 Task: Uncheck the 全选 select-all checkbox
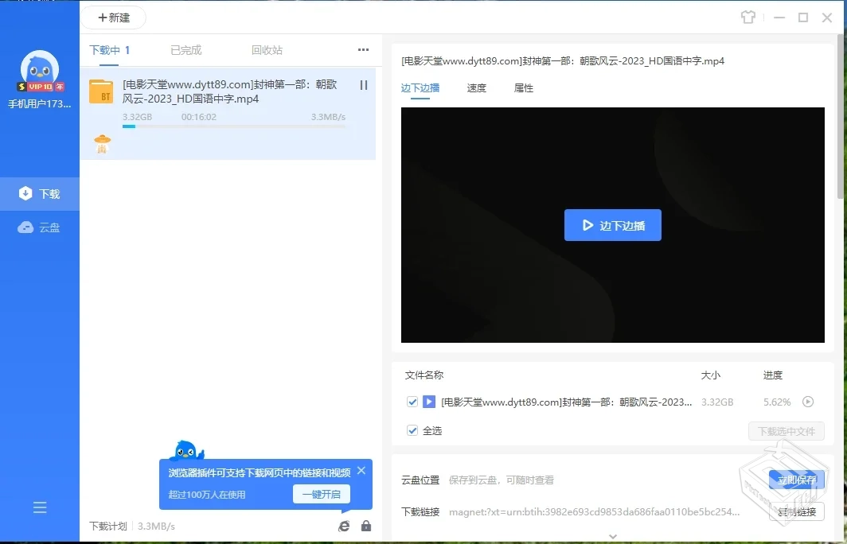click(x=412, y=430)
